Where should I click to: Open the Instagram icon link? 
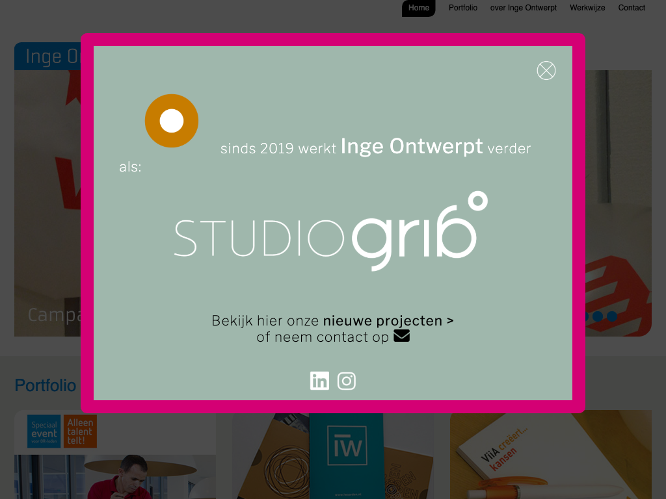point(347,381)
